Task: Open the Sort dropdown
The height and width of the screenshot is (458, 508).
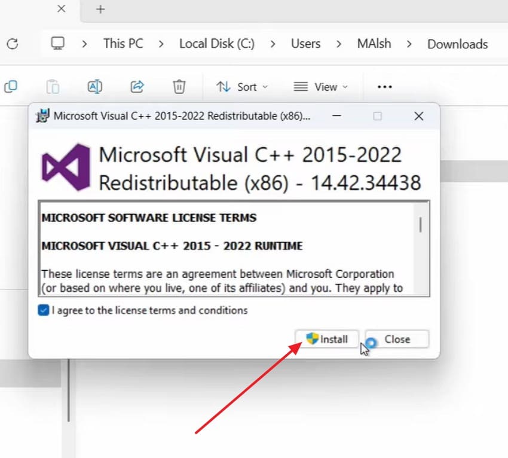Action: point(242,87)
